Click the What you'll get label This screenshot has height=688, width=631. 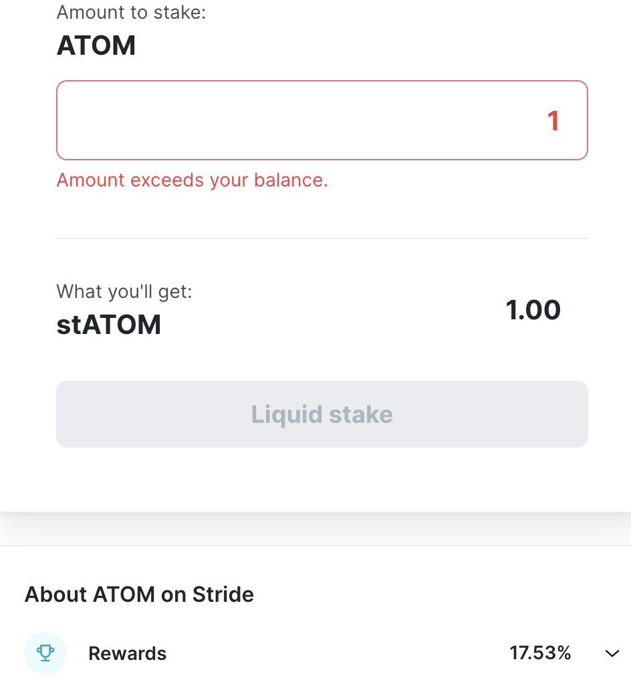(124, 291)
